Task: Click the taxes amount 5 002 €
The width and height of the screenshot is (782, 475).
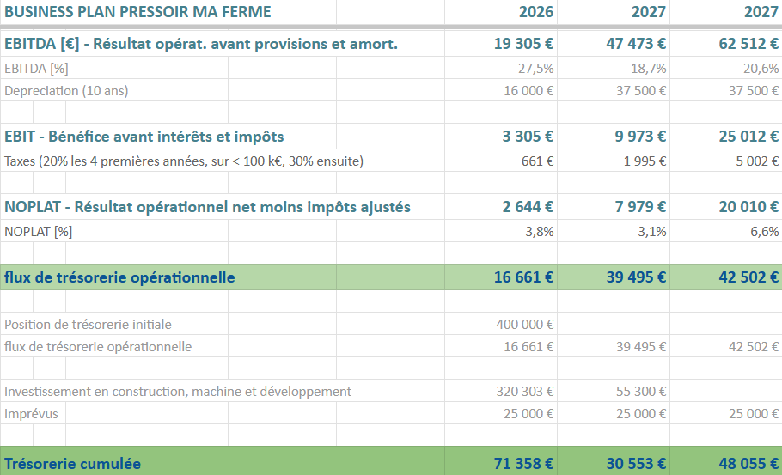Action: coord(754,161)
